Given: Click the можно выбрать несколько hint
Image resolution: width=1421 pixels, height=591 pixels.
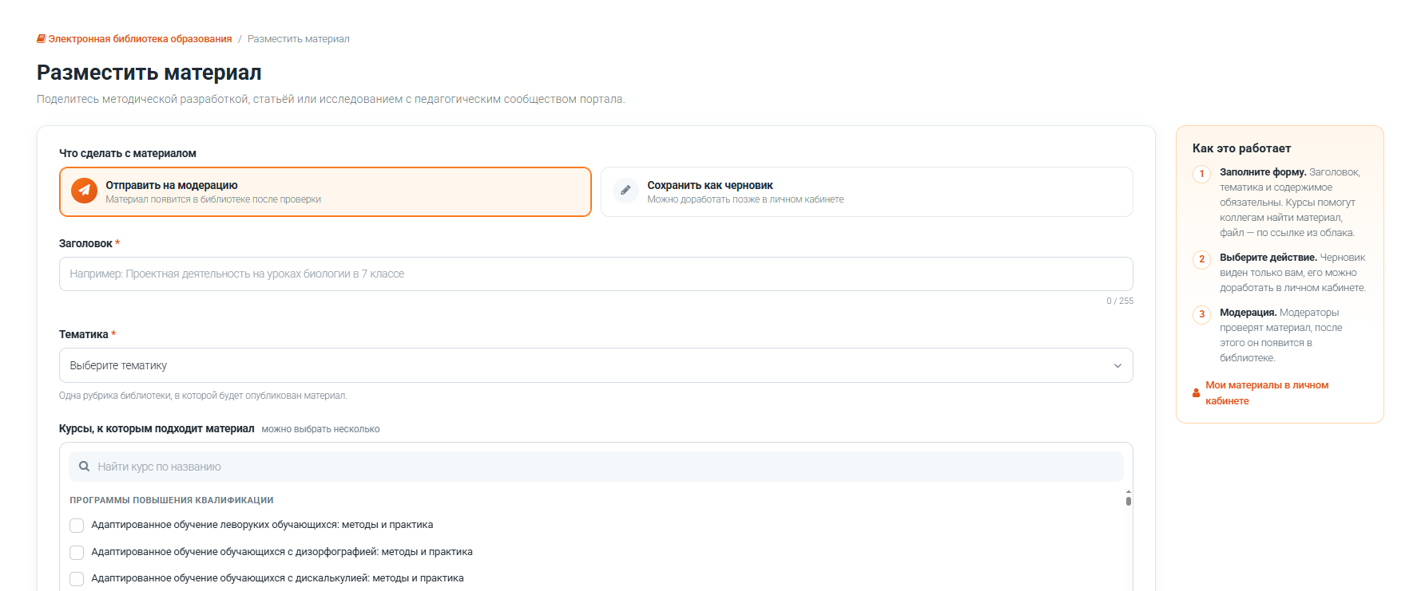Looking at the screenshot, I should click(320, 429).
